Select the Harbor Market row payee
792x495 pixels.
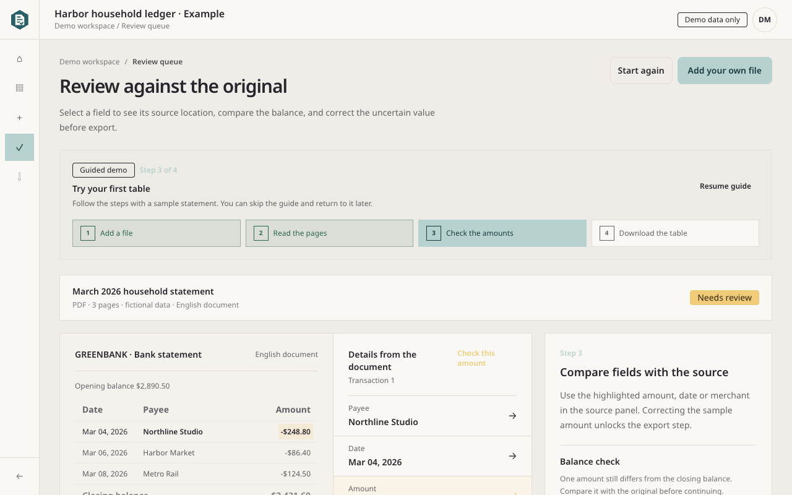pos(169,453)
